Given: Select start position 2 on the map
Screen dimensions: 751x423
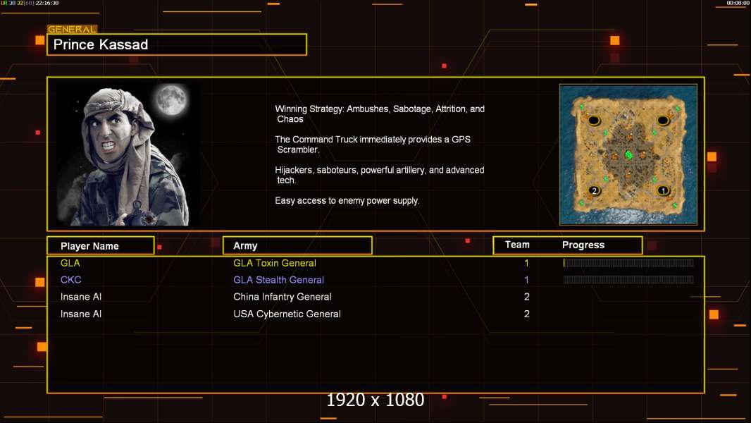Looking at the screenshot, I should 594,190.
